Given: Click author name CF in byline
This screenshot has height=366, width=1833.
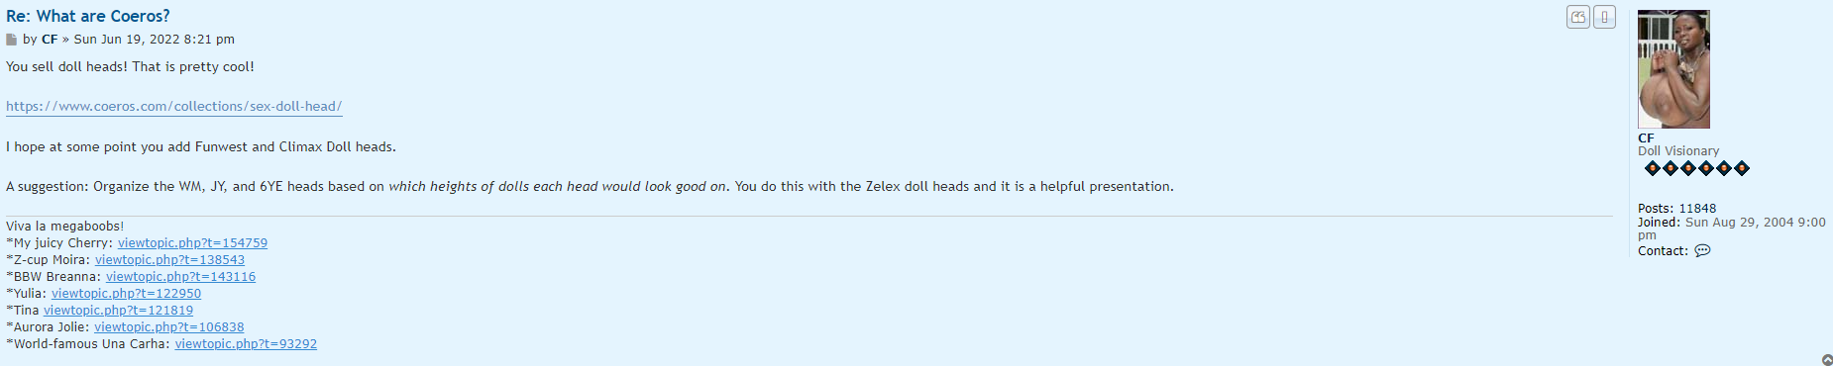Looking at the screenshot, I should pyautogui.click(x=50, y=40).
